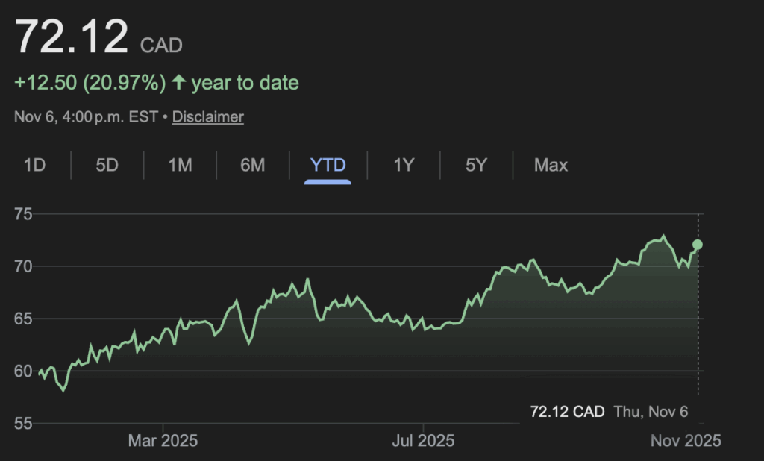Show the 5Y price history
The width and height of the screenshot is (764, 461).
pyautogui.click(x=476, y=165)
